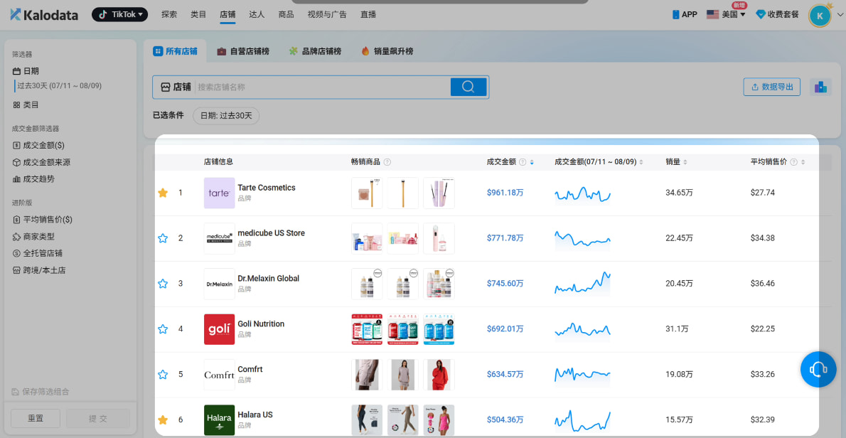Click the blue blocks icon beside export
The width and height of the screenshot is (846, 438).
pyautogui.click(x=820, y=87)
